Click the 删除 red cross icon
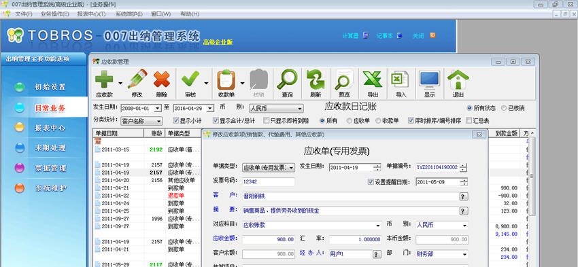578x267 pixels. pos(161,79)
